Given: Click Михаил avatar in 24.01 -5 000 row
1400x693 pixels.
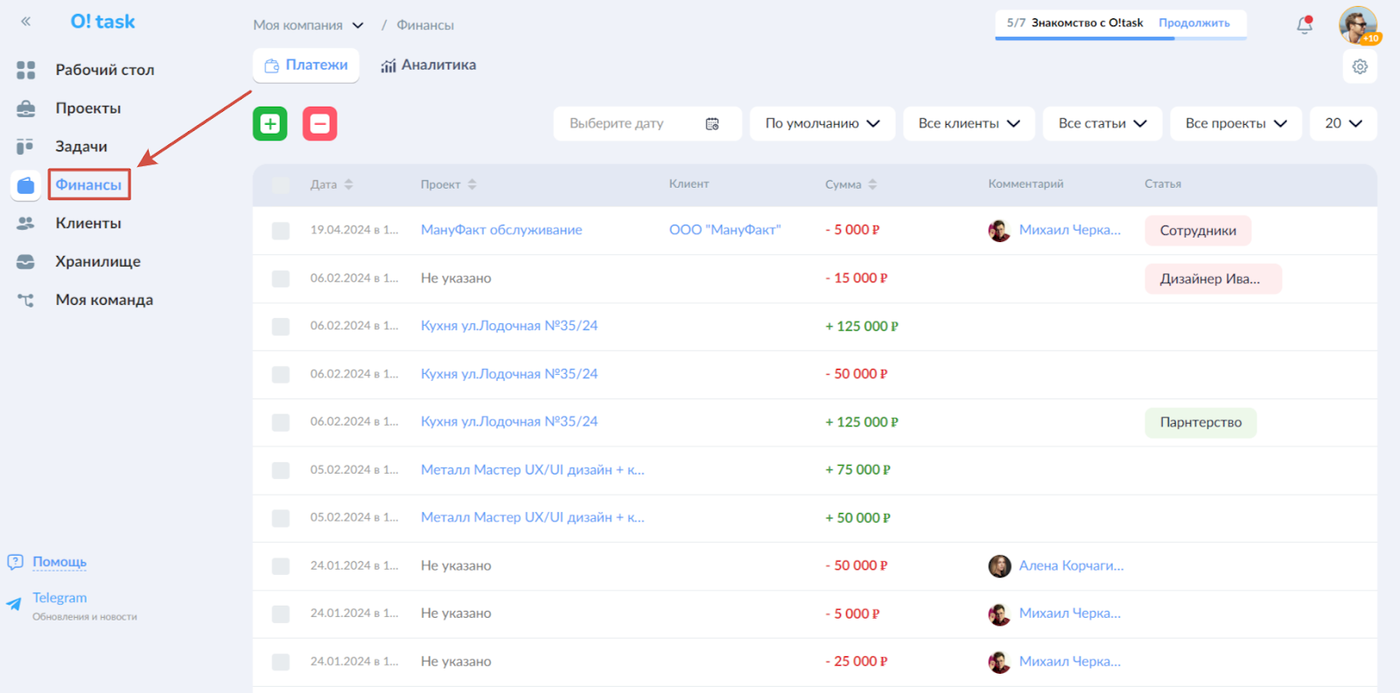Looking at the screenshot, I should click(x=999, y=614).
